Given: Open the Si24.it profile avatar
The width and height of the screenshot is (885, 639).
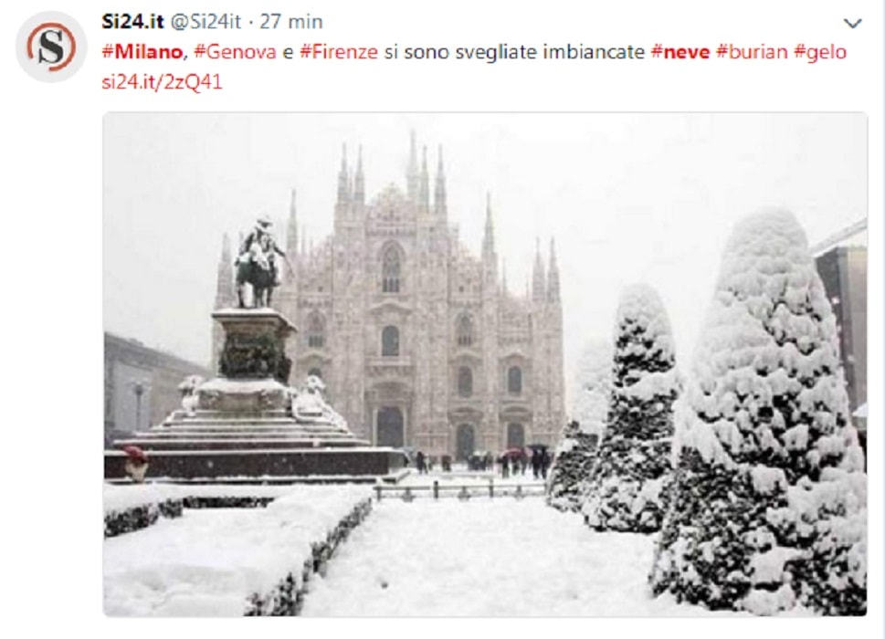Looking at the screenshot, I should pyautogui.click(x=51, y=47).
